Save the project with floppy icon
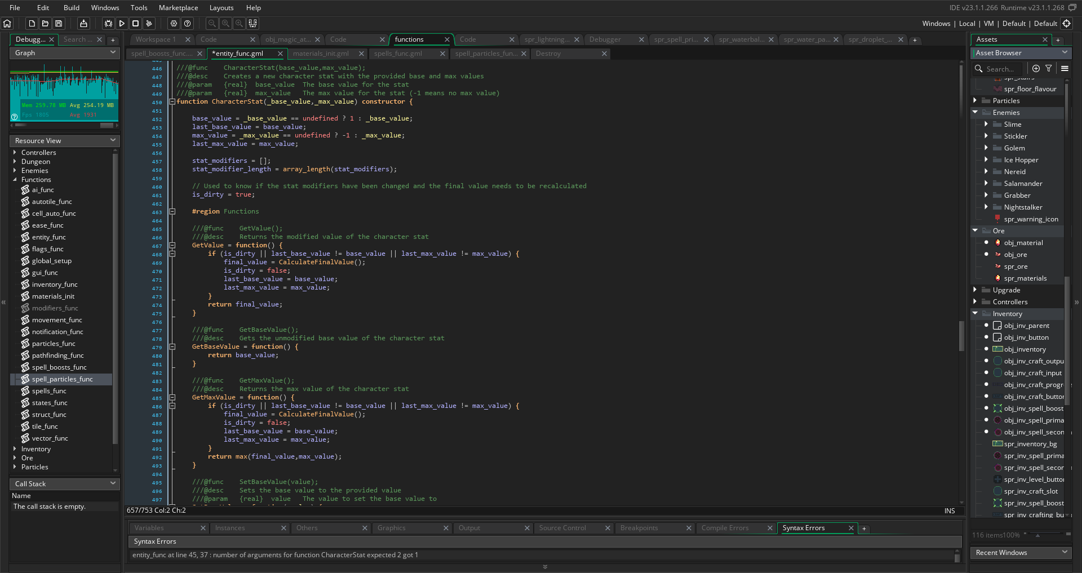Image resolution: width=1082 pixels, height=573 pixels. click(59, 24)
